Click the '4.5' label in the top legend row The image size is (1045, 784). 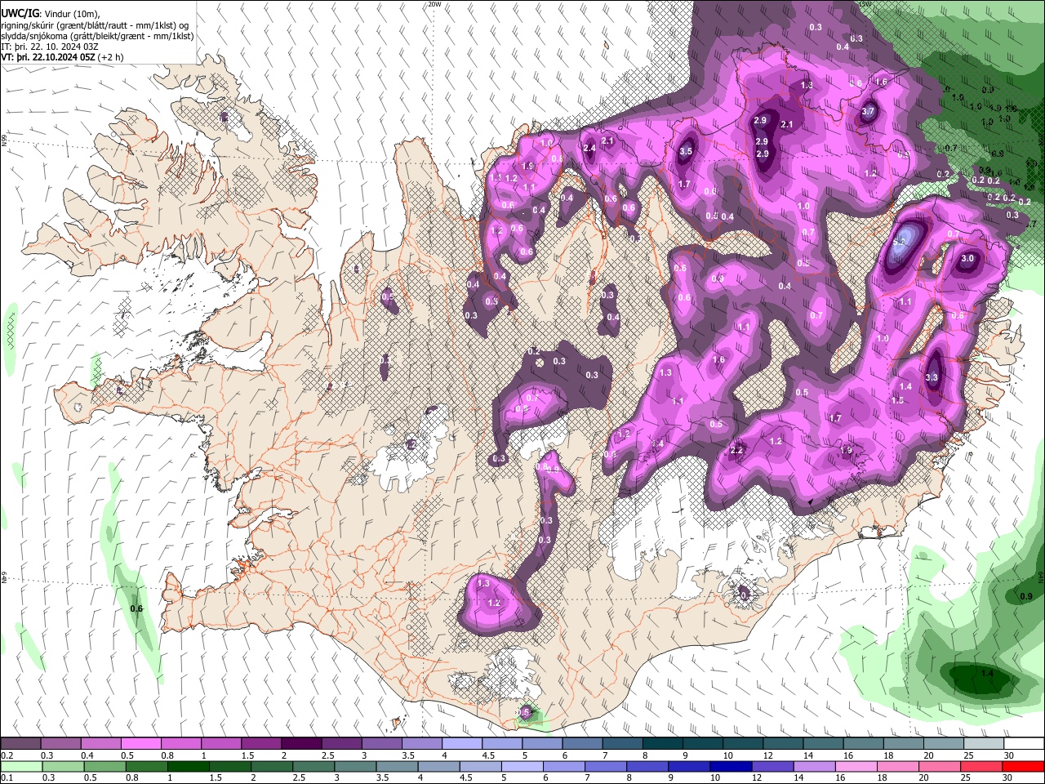click(x=488, y=755)
